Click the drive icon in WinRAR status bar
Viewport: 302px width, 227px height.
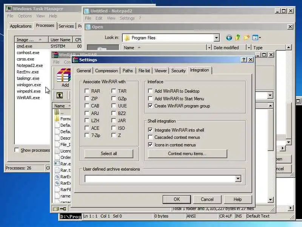(55, 209)
